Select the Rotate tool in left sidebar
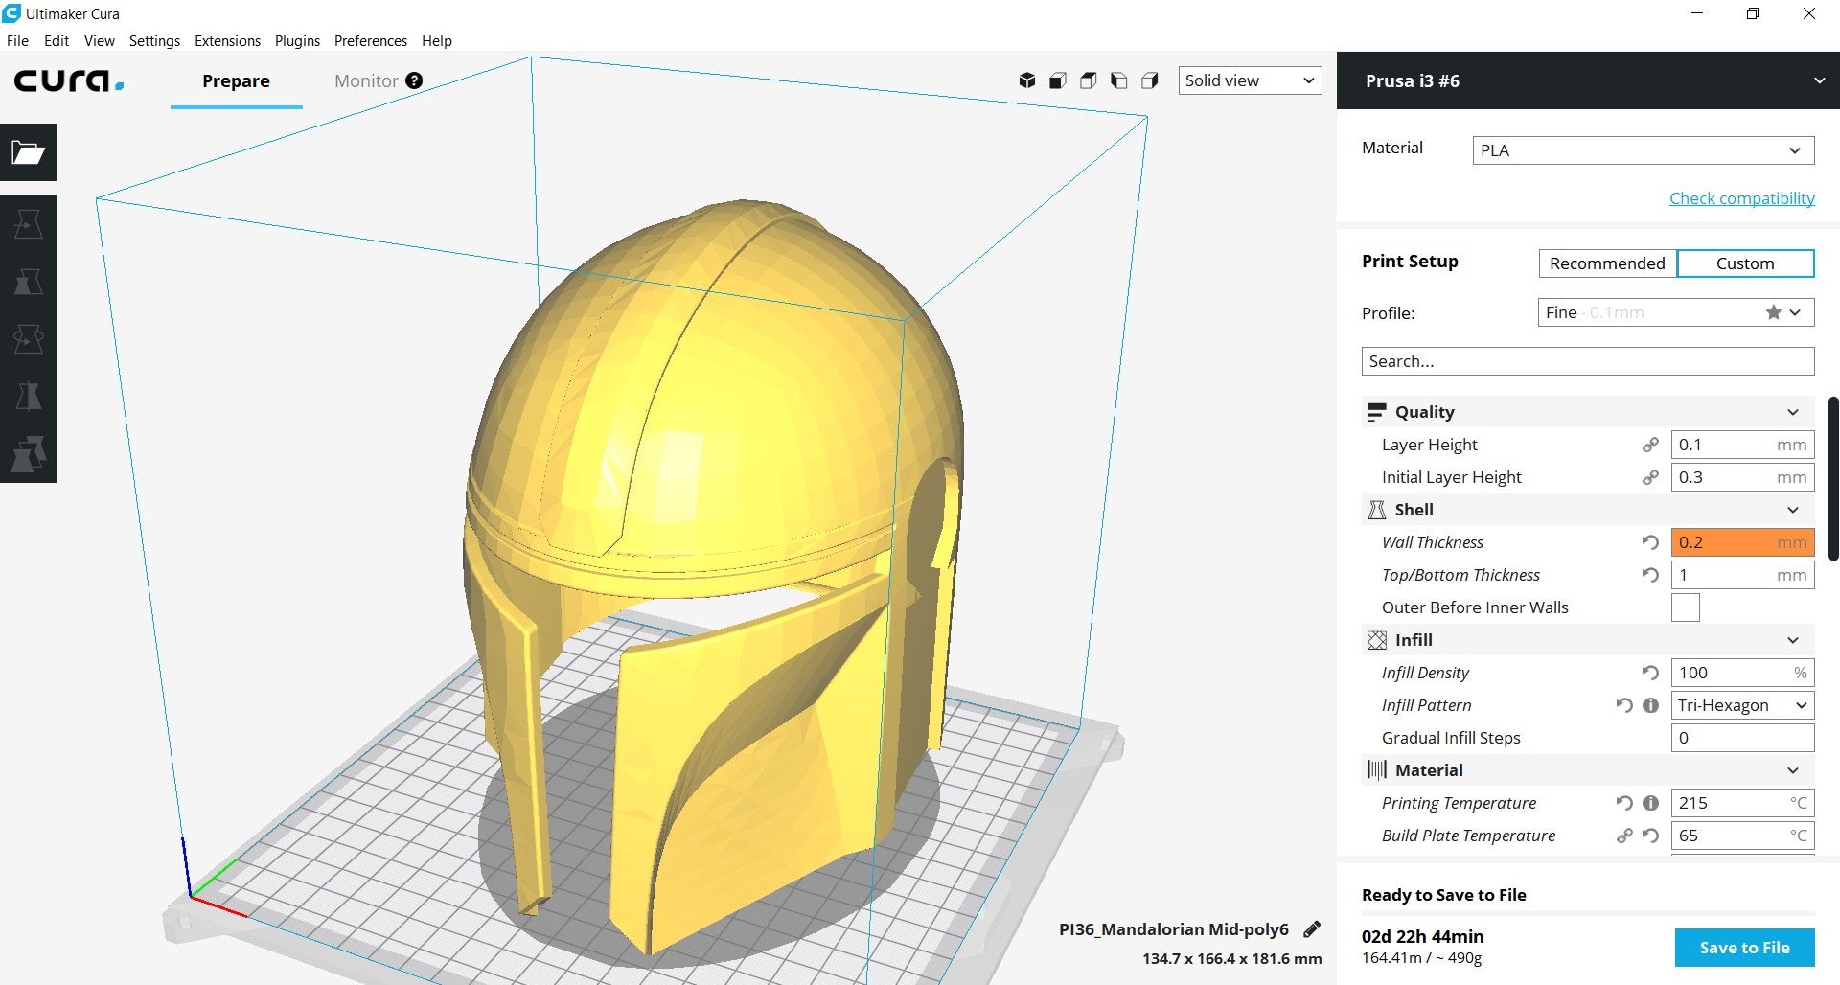1840x985 pixels. (29, 339)
